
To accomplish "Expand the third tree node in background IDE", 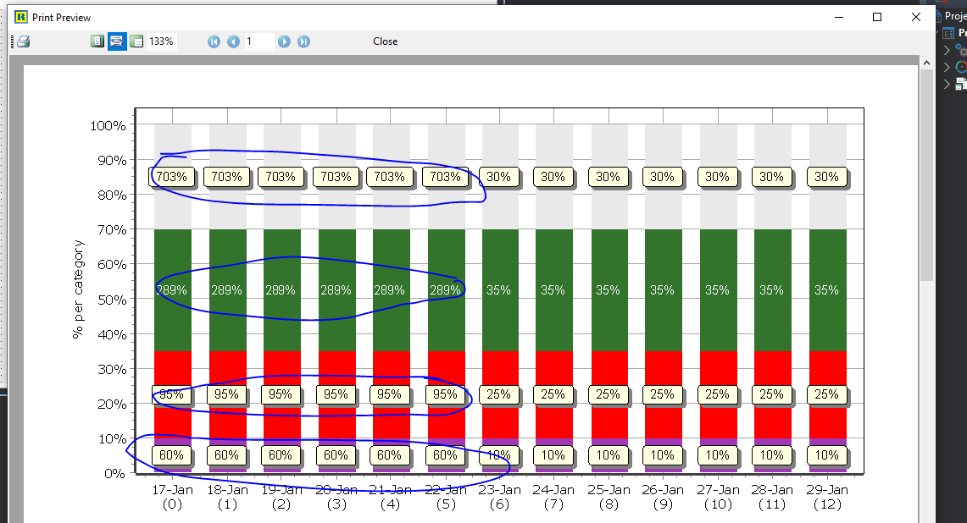I will pyautogui.click(x=947, y=84).
